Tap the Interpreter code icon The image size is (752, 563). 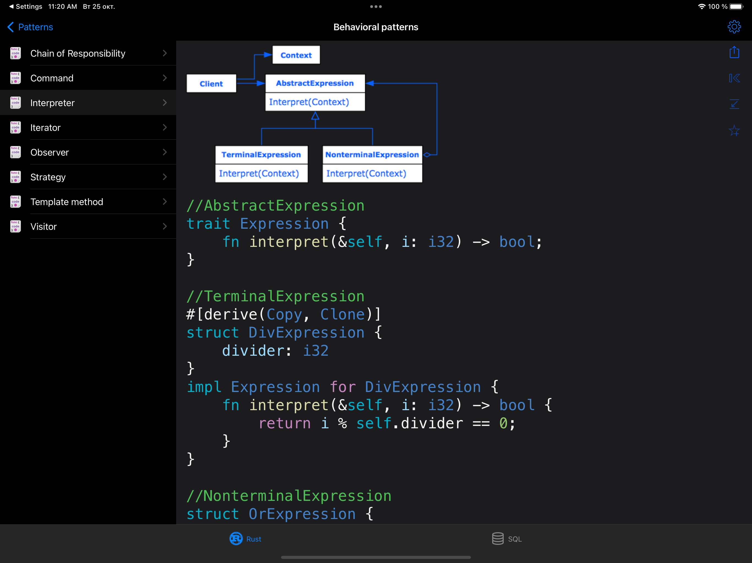[15, 103]
